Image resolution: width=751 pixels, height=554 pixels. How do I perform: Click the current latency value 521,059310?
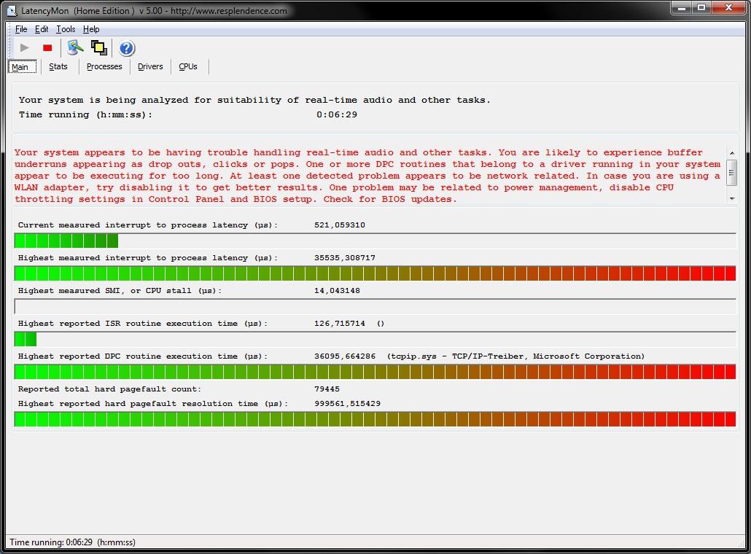coord(340,225)
